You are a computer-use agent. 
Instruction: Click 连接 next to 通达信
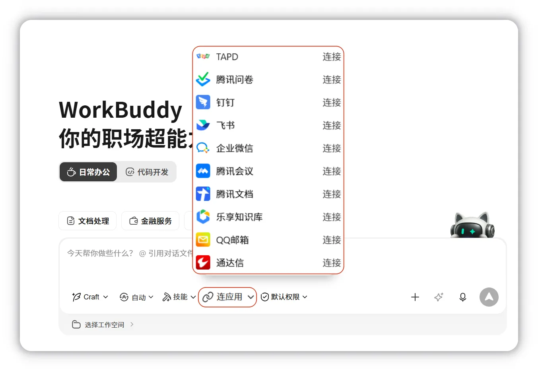(x=332, y=262)
